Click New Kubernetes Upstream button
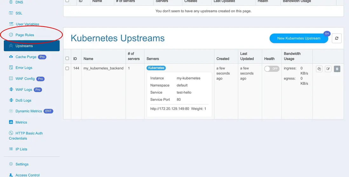The height and width of the screenshot is (177, 349). (299, 38)
